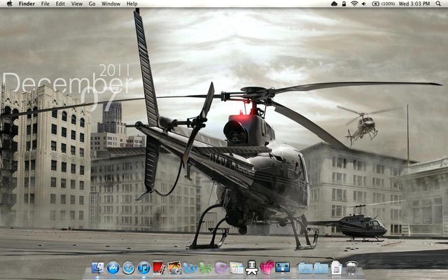Screen dimensions: 448x280
Task: Click the December date widget on desktop
Action: click(67, 87)
